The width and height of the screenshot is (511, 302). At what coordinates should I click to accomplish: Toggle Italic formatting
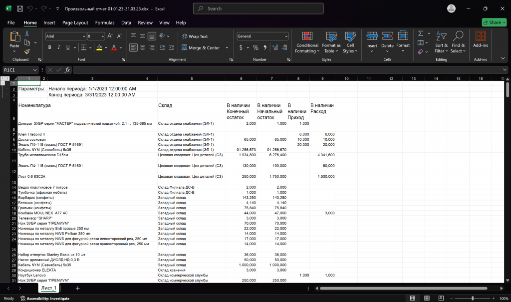(59, 47)
